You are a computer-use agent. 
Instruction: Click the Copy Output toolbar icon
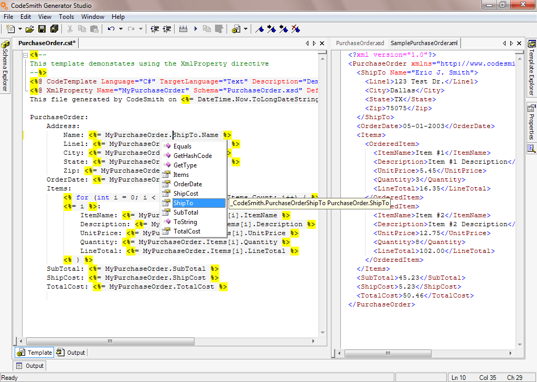pos(207,29)
